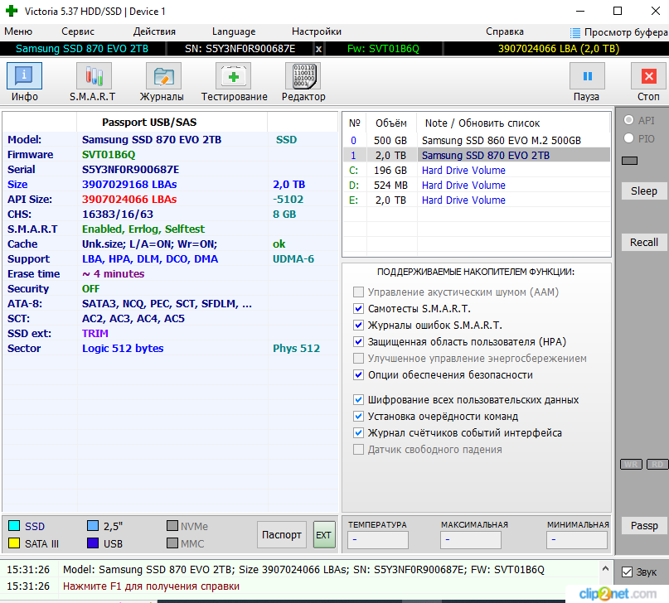Click the red API Size 3907024066 LBAs value
The height and width of the screenshot is (603, 669).
(129, 200)
